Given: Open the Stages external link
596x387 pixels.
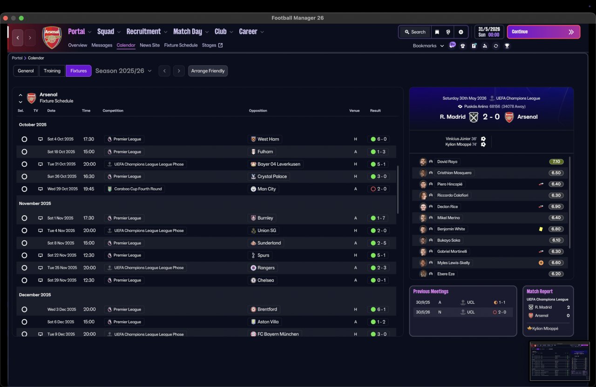Looking at the screenshot, I should click(212, 45).
